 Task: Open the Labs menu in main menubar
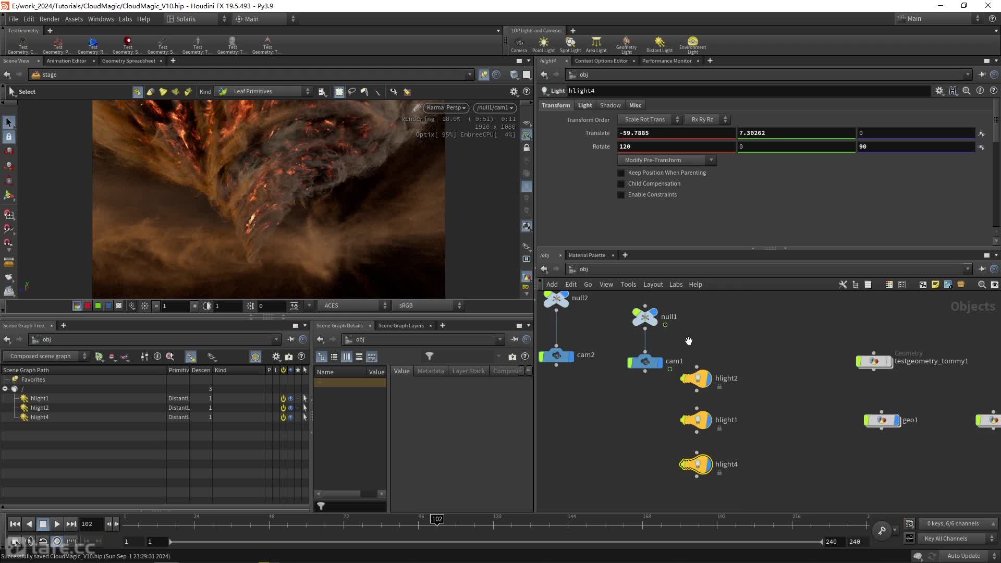125,19
